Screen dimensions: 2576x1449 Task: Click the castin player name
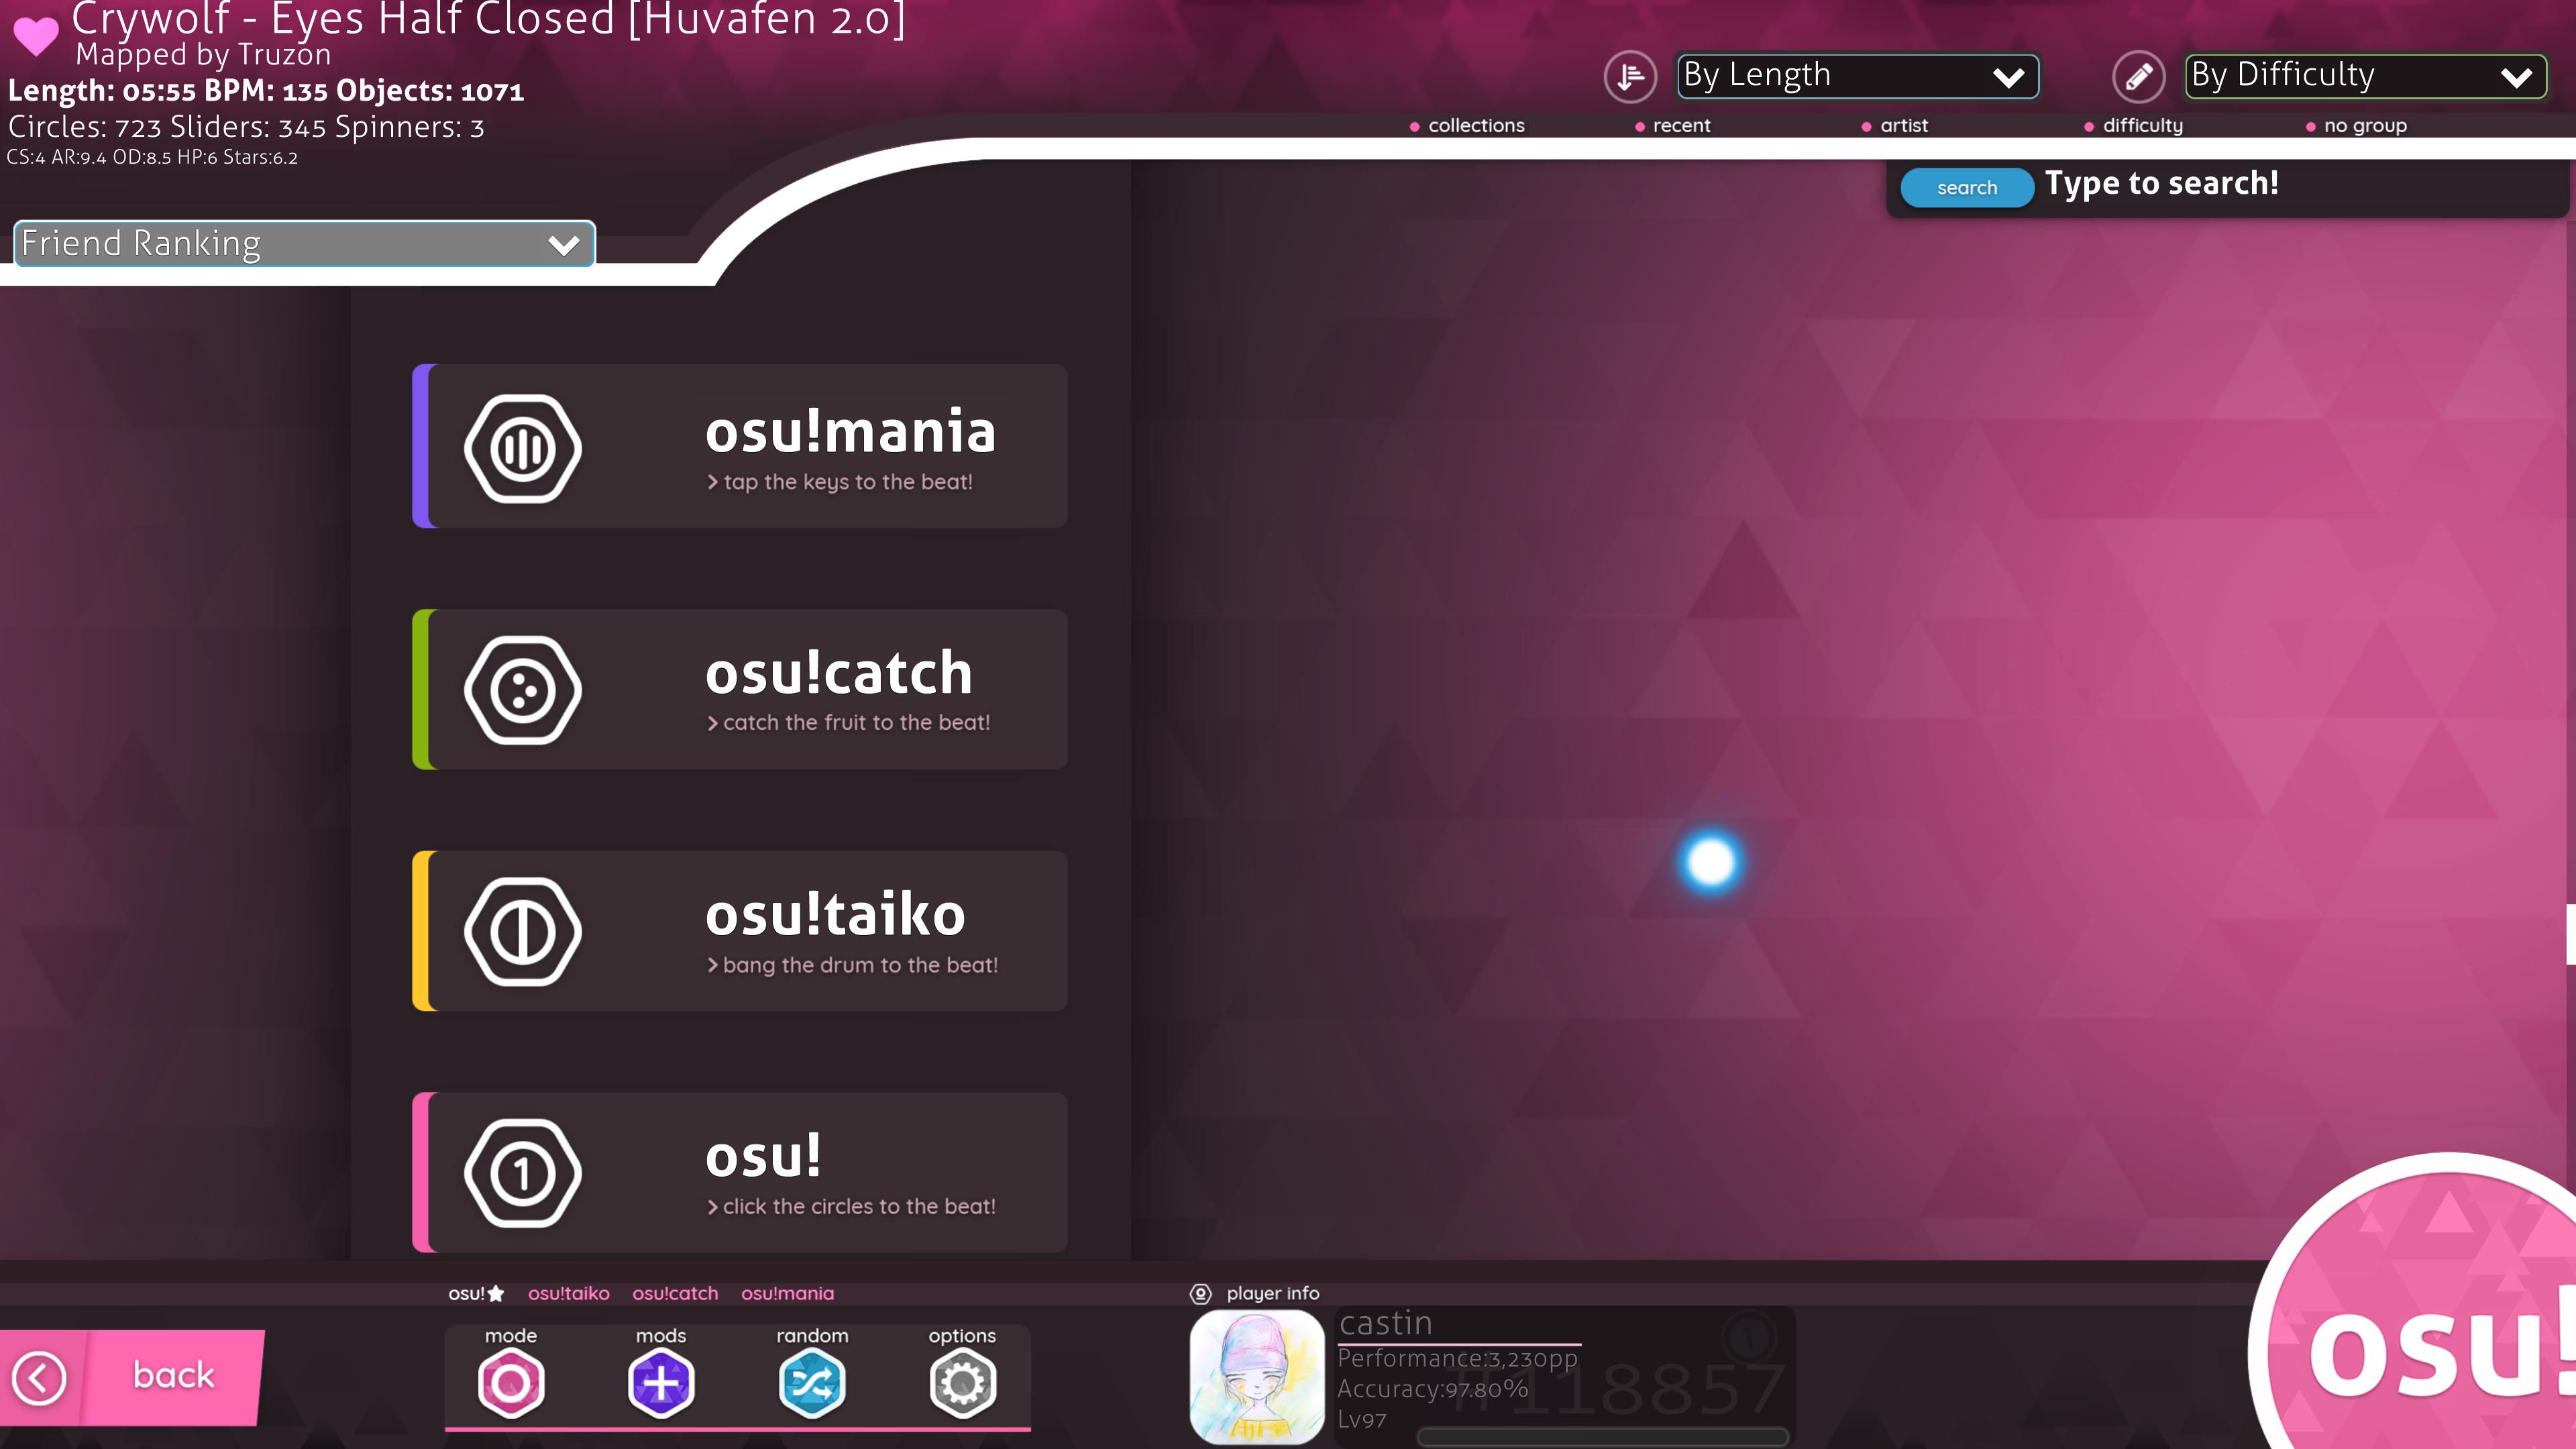pyautogui.click(x=1385, y=1323)
